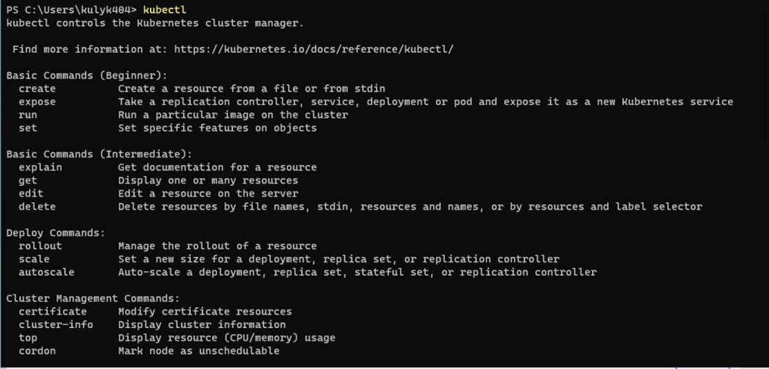The height and width of the screenshot is (369, 769).
Task: Click the typed kubectl command at prompt
Action: 164,10
